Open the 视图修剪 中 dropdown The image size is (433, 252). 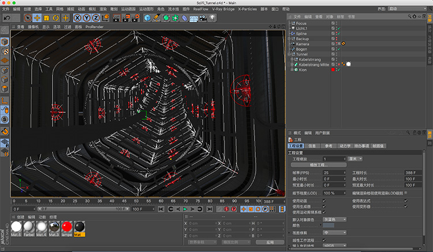point(334,233)
